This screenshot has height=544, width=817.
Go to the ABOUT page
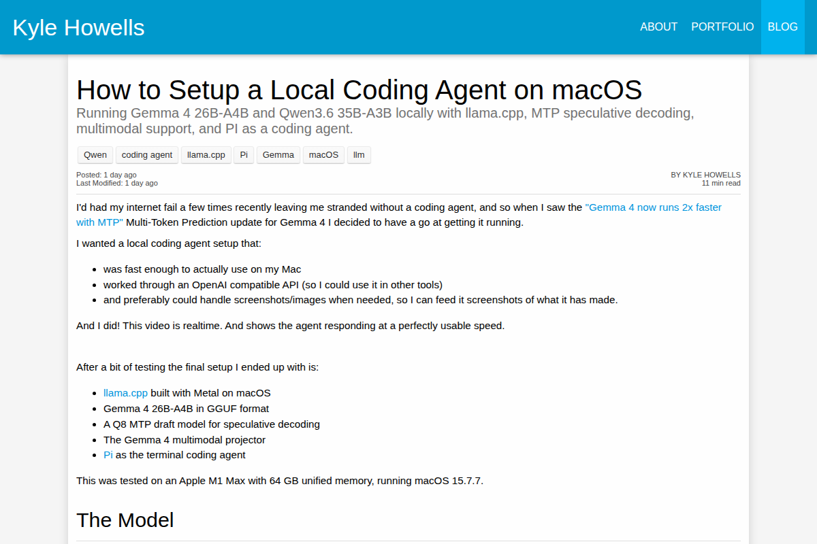tap(659, 27)
